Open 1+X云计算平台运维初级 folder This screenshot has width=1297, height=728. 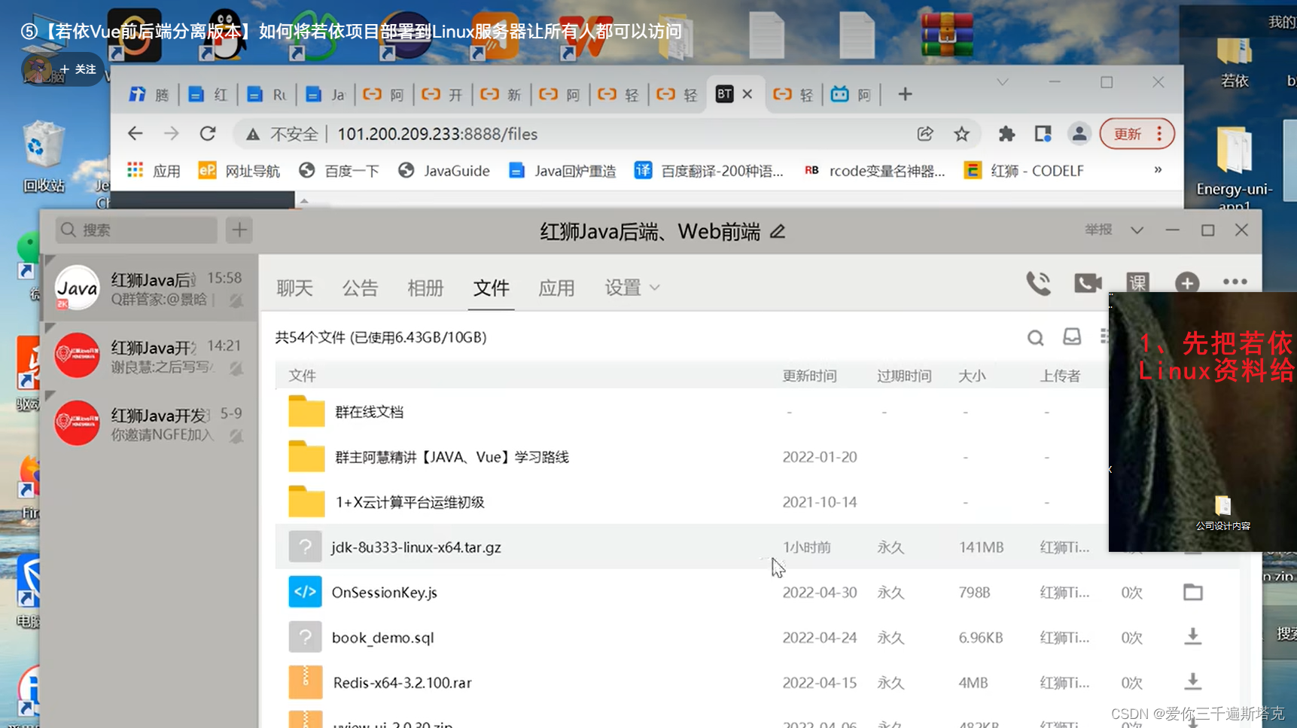point(409,502)
